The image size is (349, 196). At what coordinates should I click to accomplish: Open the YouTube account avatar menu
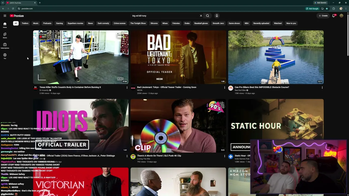tap(341, 16)
